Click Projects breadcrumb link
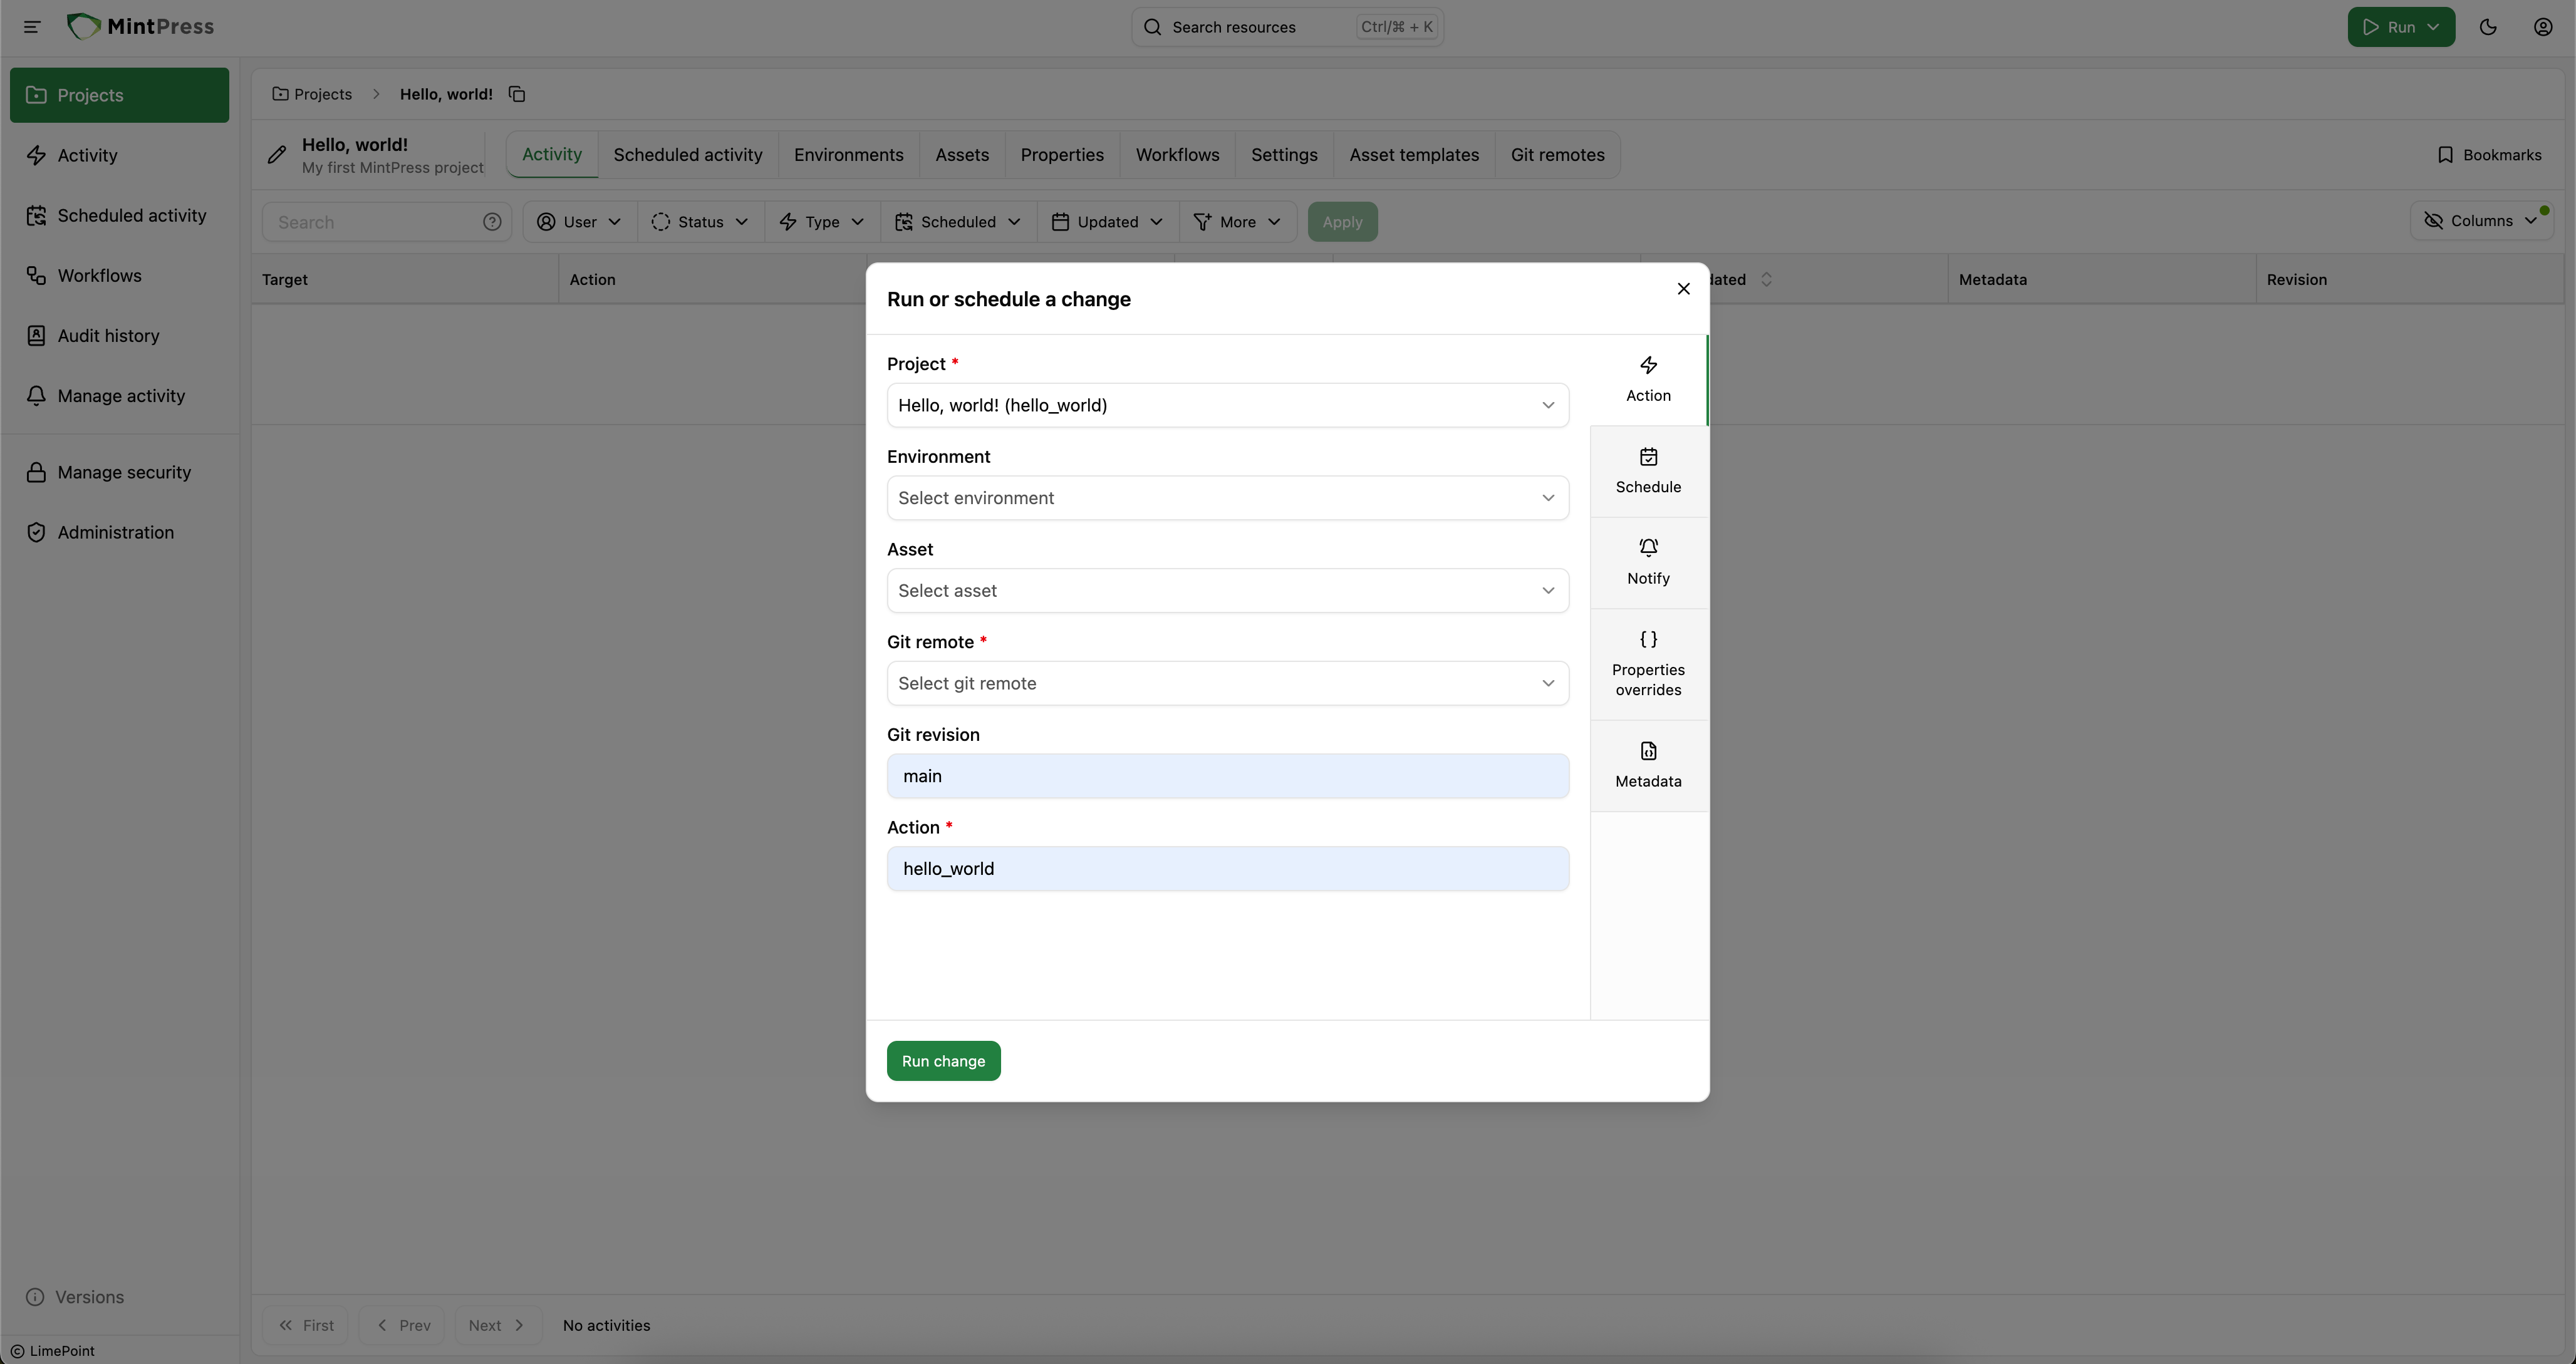This screenshot has height=1364, width=2576. 312,94
